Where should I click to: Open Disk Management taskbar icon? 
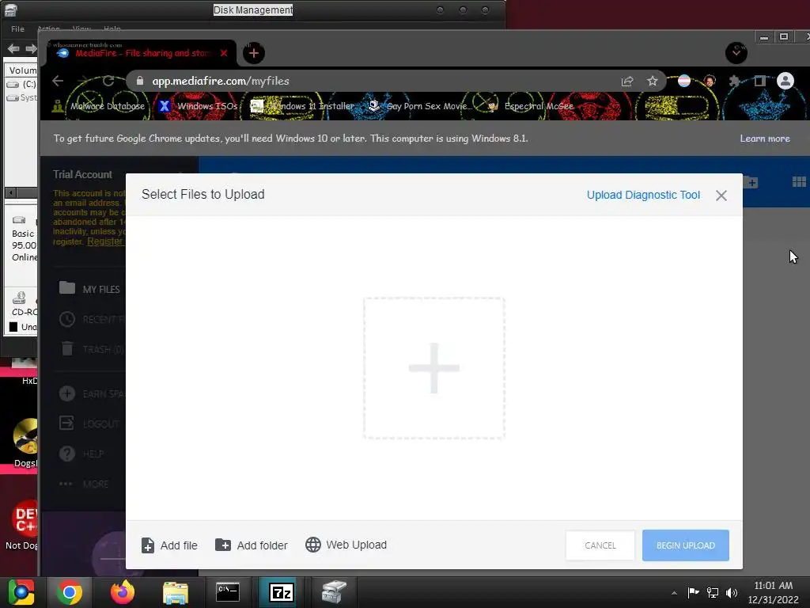tap(335, 592)
